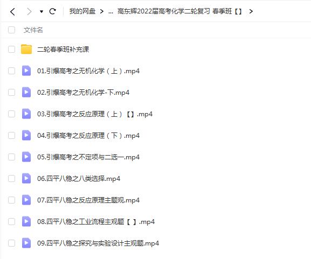
Task: Select checkbox for 07.四平八稳之反应原理主题观
Action: pyautogui.click(x=11, y=200)
